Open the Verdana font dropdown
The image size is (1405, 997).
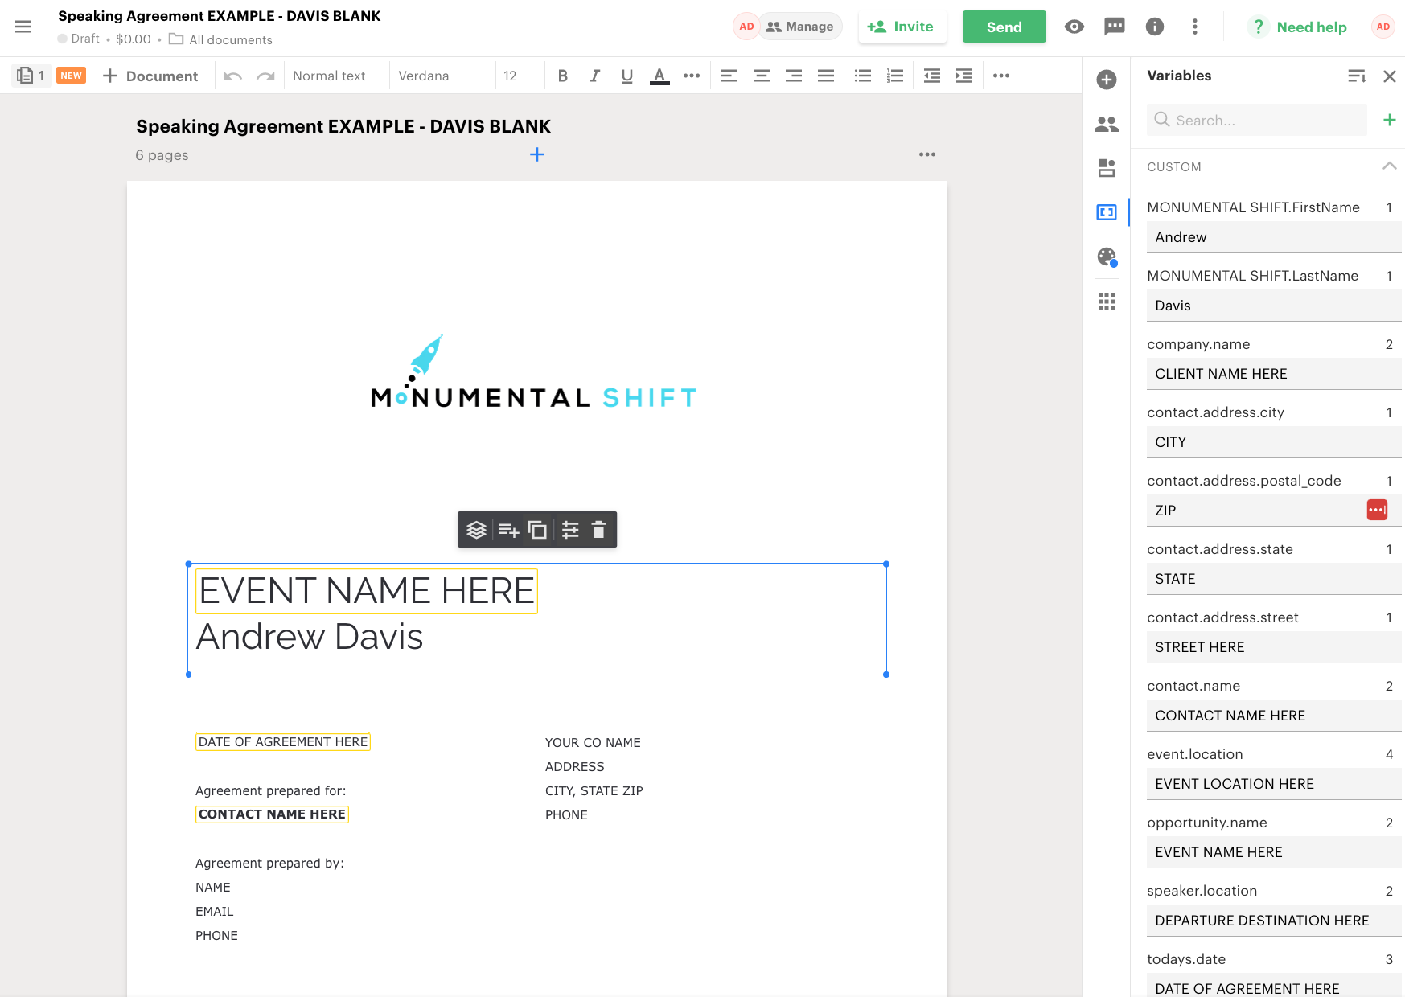click(442, 76)
